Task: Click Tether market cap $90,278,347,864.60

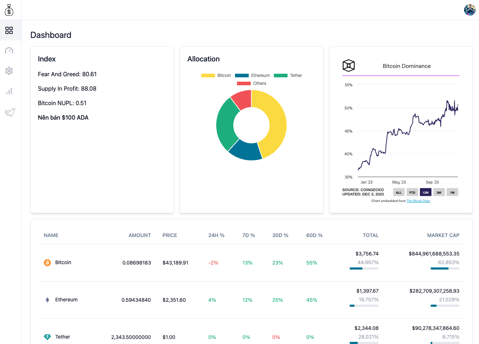Action: pyautogui.click(x=436, y=328)
